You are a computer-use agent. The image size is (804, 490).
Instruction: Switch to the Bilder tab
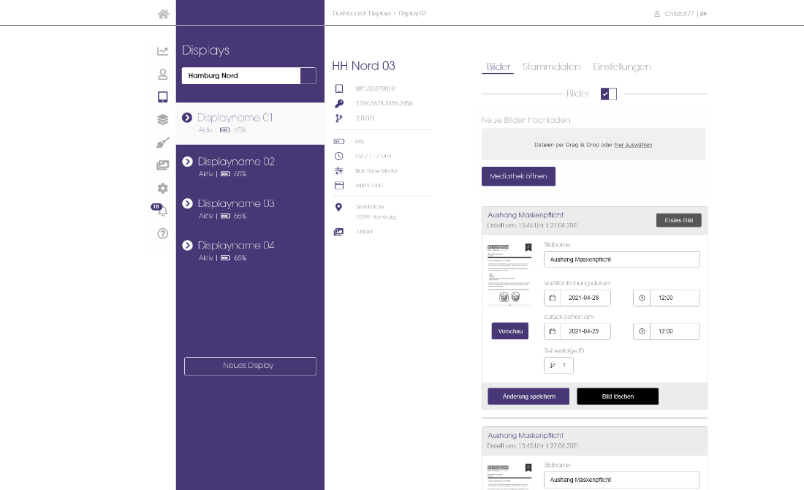(498, 67)
